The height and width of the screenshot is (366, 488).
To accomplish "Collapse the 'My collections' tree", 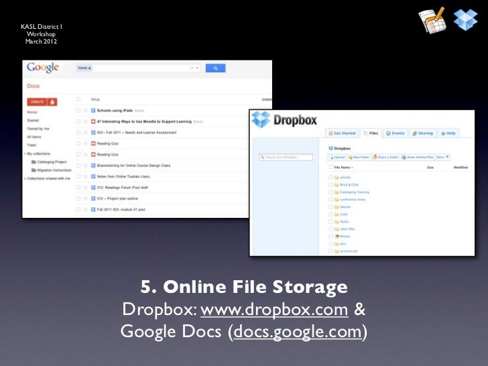I will (25, 154).
